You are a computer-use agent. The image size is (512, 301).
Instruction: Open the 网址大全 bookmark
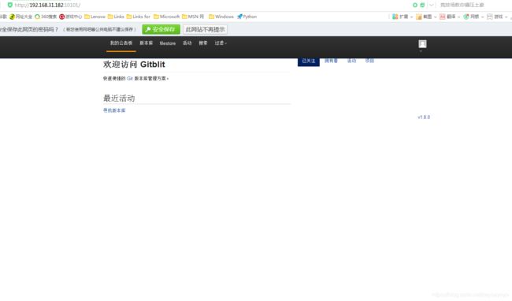(21, 17)
